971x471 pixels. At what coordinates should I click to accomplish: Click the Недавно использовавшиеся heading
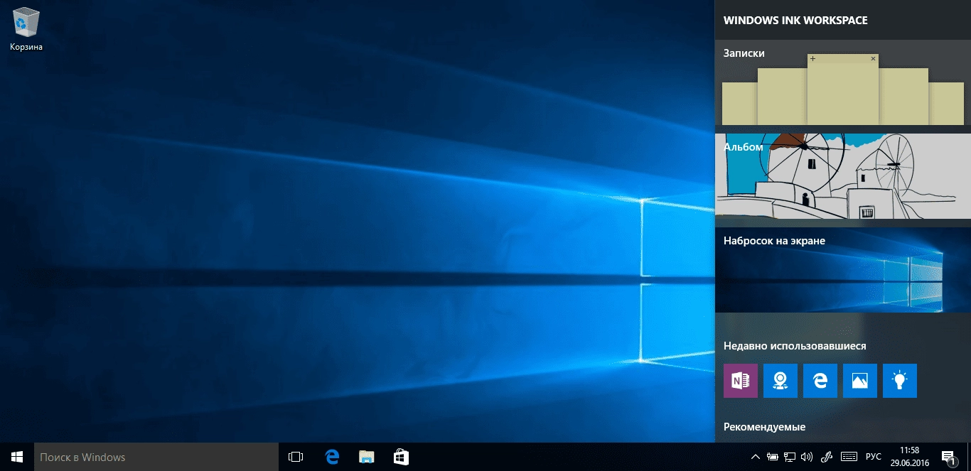(x=795, y=346)
